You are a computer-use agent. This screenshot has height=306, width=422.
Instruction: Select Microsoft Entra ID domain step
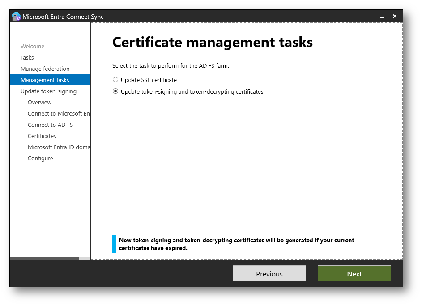(59, 147)
